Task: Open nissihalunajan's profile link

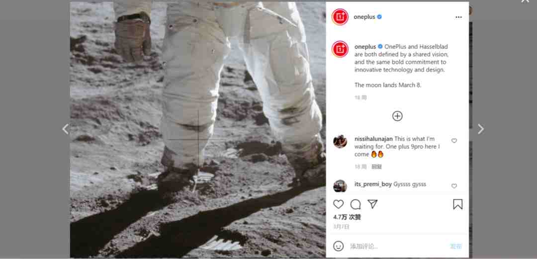Action: coord(373,139)
